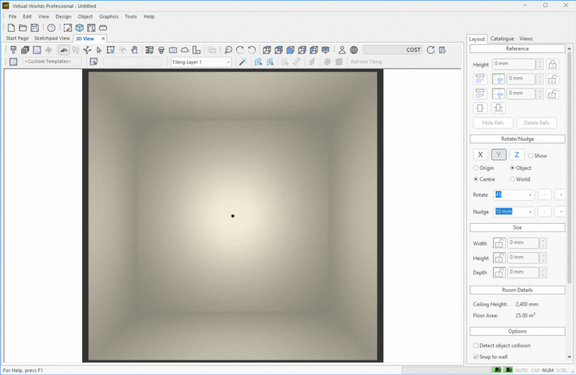Open file via the folder icon
The width and height of the screenshot is (576, 375).
pos(23,28)
